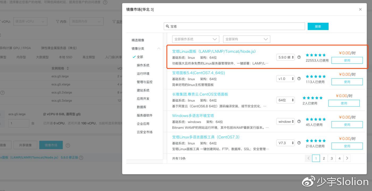The width and height of the screenshot is (372, 191).
Task: Go to results page 4
Action: [x=340, y=158]
